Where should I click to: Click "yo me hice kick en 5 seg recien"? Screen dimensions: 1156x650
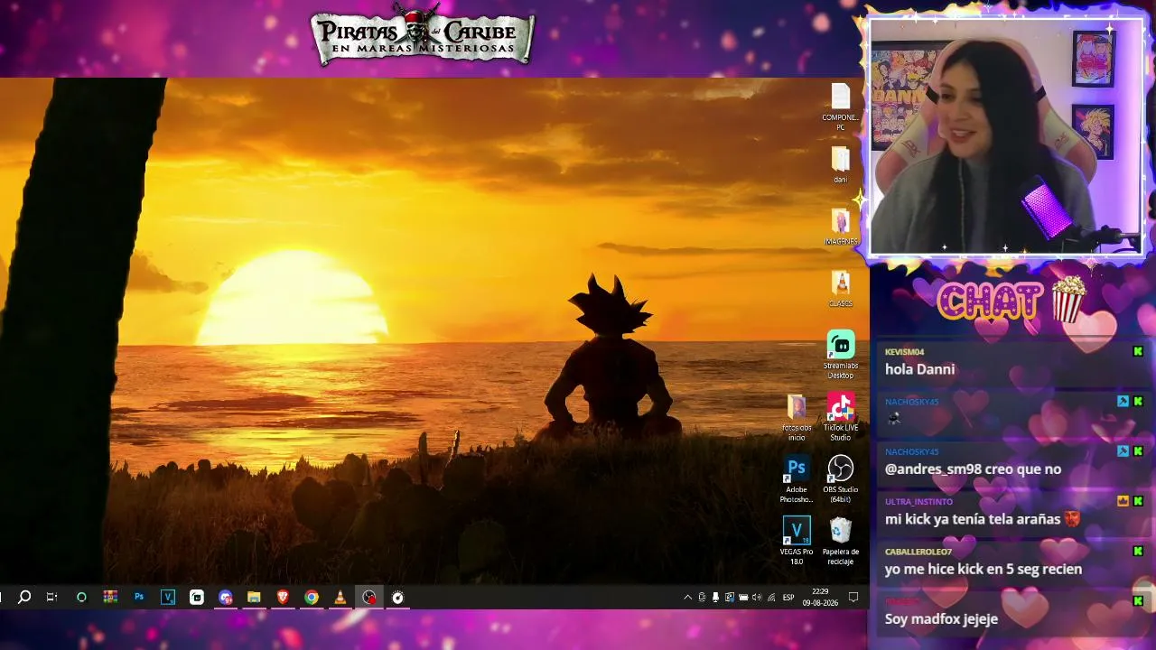click(x=984, y=570)
